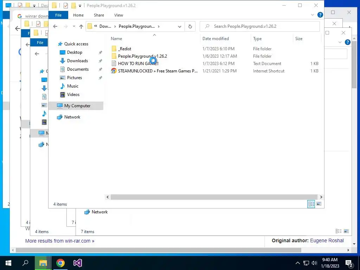The height and width of the screenshot is (270, 360).
Task: Sort files by Type column
Action: click(x=257, y=39)
